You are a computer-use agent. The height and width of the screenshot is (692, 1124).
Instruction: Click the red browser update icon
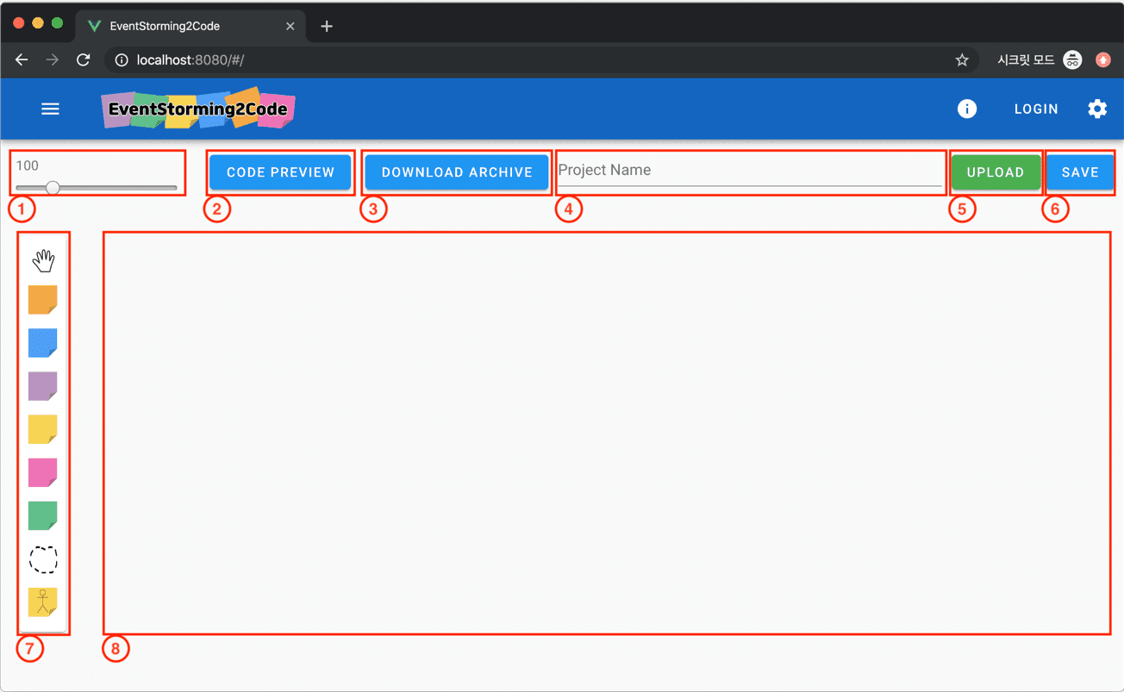(x=1103, y=59)
